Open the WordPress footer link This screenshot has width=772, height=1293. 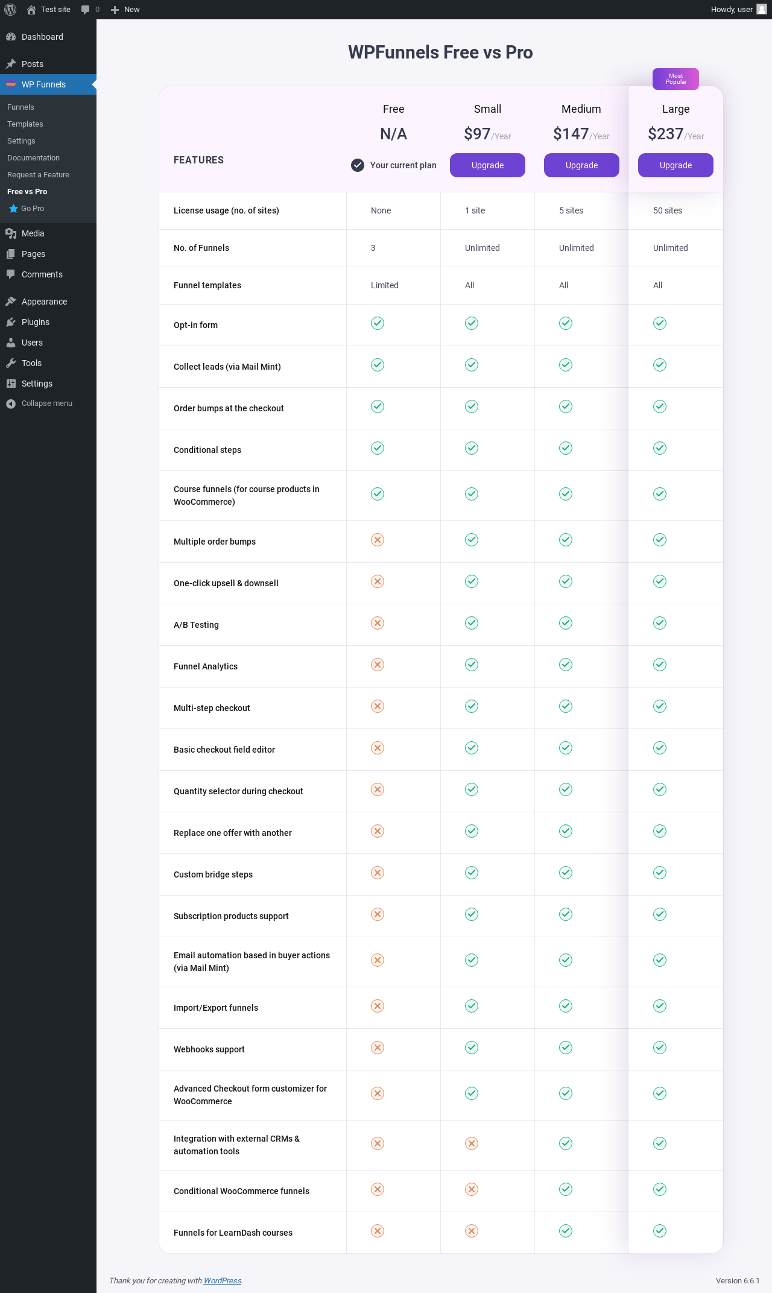coord(222,1280)
